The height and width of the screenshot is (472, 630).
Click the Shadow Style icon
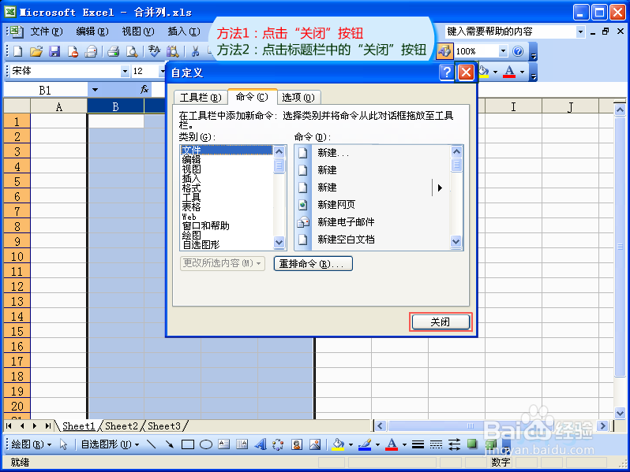coord(472,444)
